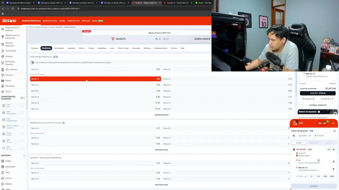This screenshot has width=339, height=190.
Task: Switch to the Formaciones market tab
Action: (x=59, y=48)
